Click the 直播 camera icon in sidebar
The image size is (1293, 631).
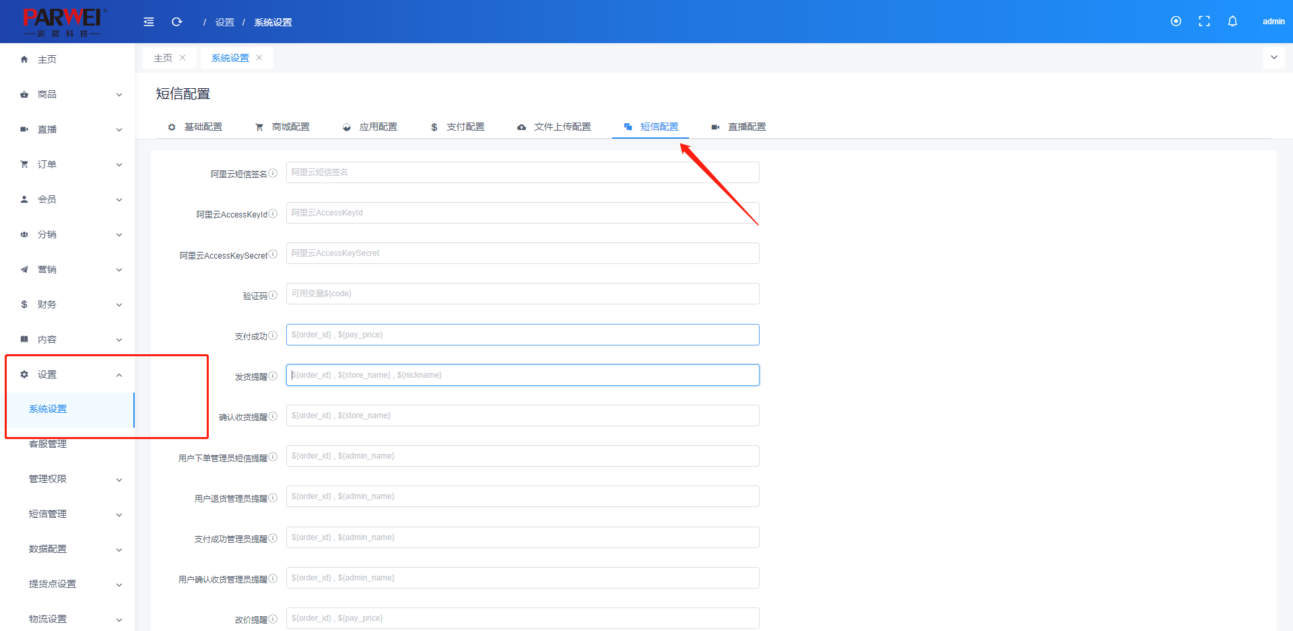pos(24,129)
